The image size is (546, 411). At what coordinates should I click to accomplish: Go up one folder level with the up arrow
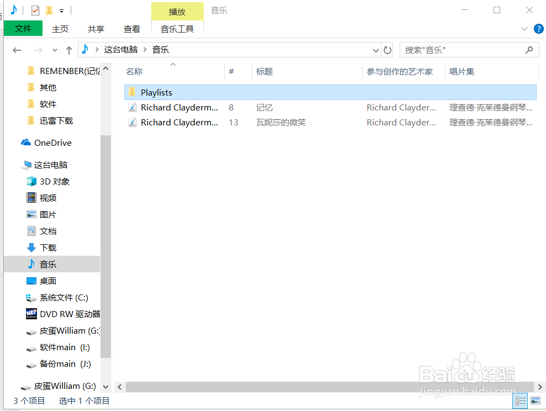click(67, 50)
